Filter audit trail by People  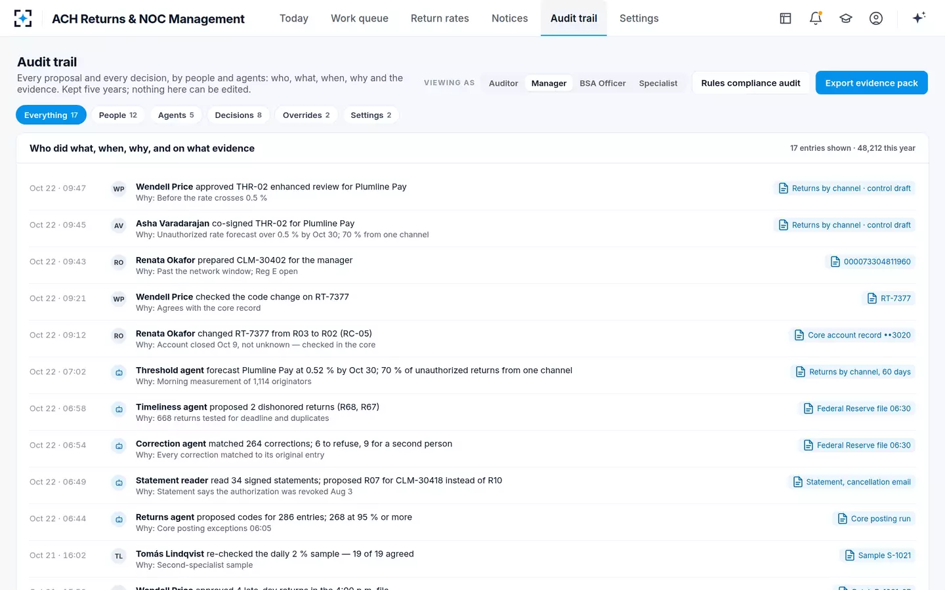tap(118, 115)
